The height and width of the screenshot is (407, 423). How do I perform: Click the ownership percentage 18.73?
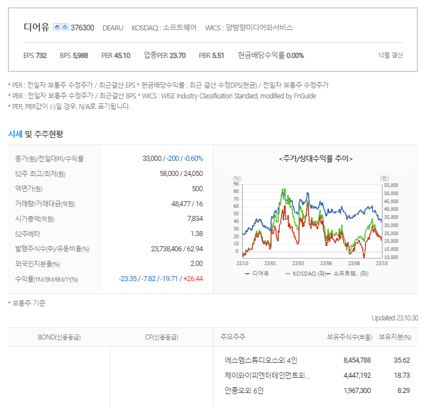(x=402, y=375)
